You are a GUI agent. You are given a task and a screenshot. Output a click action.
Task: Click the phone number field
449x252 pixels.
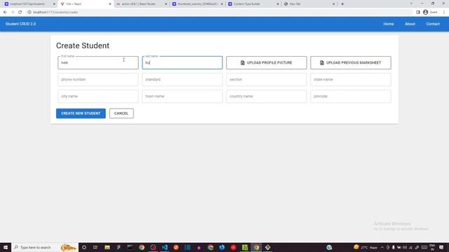pos(98,79)
